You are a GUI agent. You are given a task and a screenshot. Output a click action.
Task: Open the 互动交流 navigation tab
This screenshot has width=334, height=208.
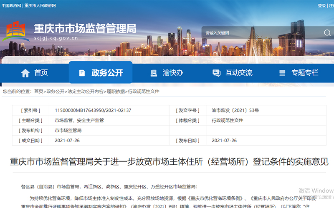tap(233, 73)
